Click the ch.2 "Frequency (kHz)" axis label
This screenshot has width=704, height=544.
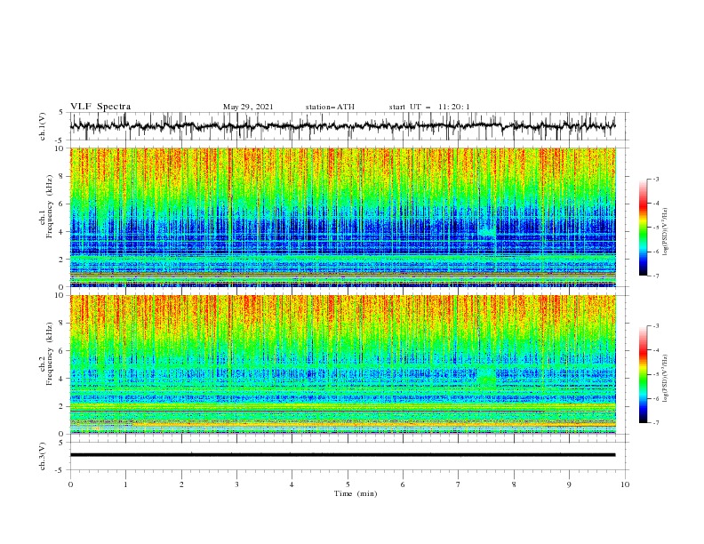tap(50, 353)
